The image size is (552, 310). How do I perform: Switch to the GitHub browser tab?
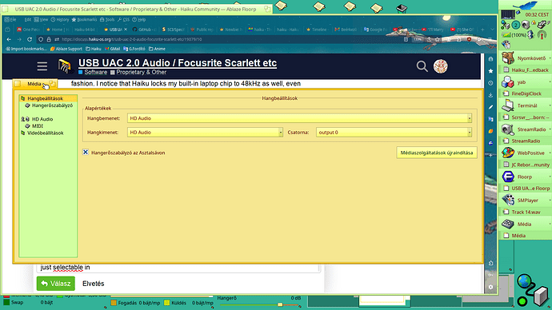click(145, 30)
